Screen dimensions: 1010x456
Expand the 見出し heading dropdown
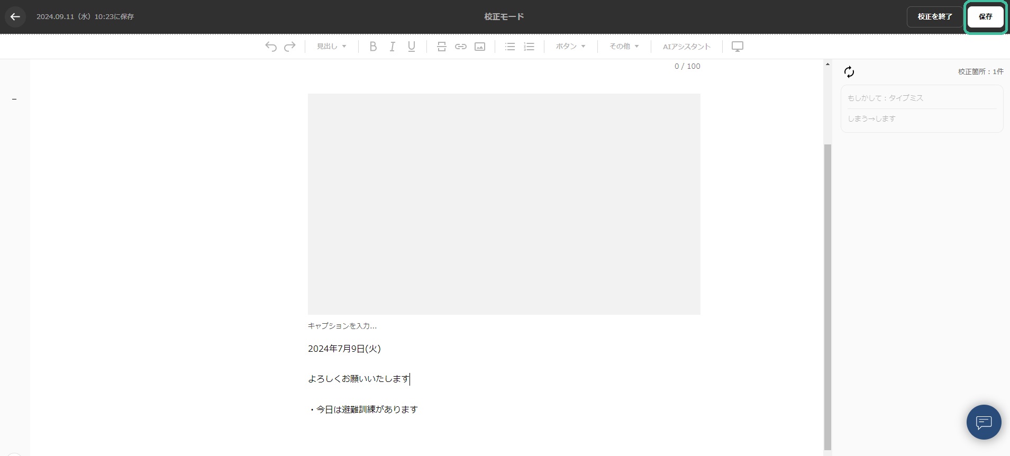pyautogui.click(x=332, y=47)
